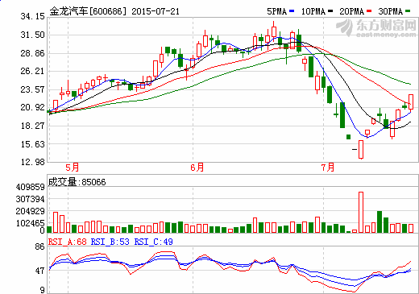Click the 30PMA green legend swatch
419x294 pixels.
[x=408, y=11]
